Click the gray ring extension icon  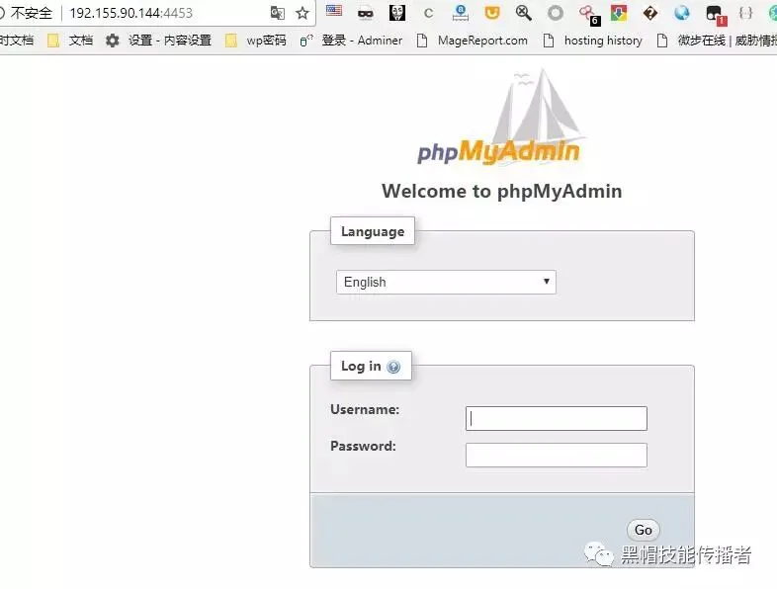[556, 13]
